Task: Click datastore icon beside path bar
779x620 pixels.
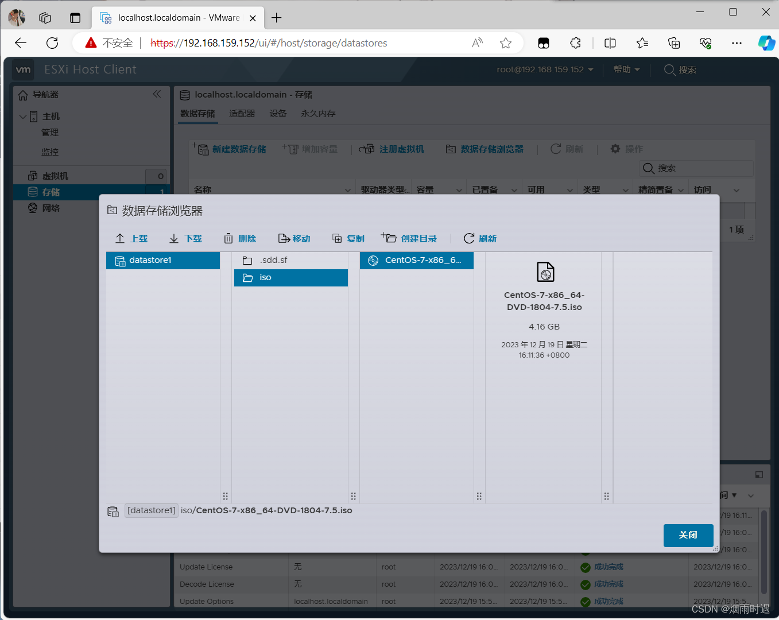Action: tap(113, 511)
